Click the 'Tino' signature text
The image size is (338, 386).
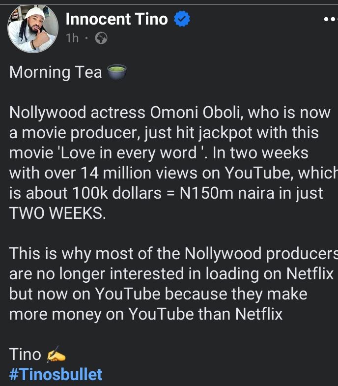pos(25,354)
